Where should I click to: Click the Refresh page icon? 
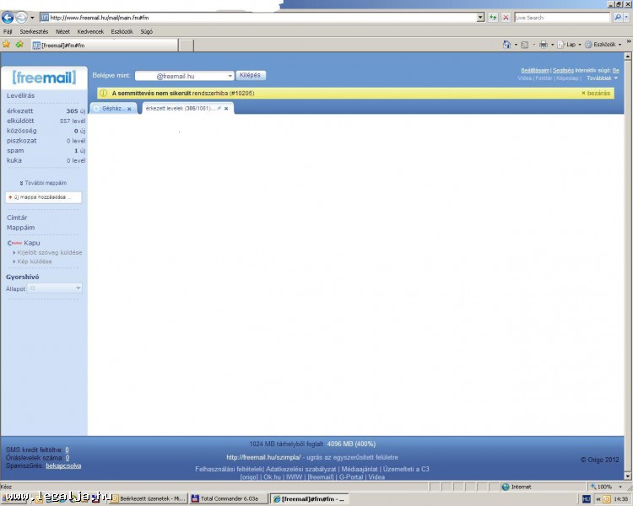tap(493, 17)
